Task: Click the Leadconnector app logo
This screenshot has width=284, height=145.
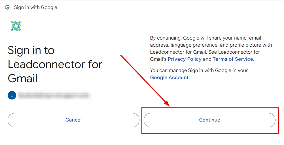Action: (16, 26)
